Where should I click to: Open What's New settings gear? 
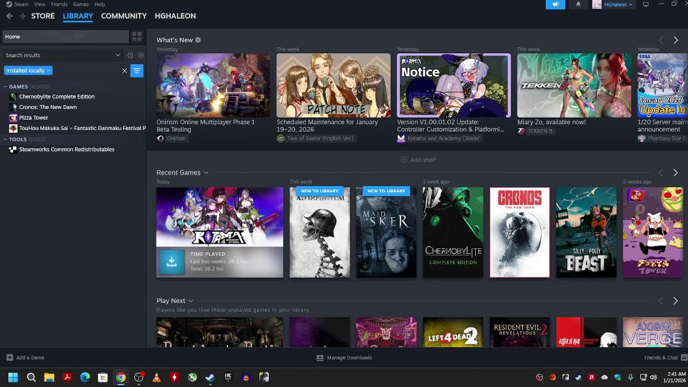coord(198,40)
